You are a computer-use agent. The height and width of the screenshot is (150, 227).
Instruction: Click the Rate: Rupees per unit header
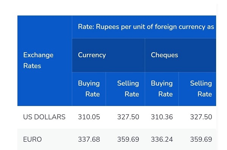144,27
